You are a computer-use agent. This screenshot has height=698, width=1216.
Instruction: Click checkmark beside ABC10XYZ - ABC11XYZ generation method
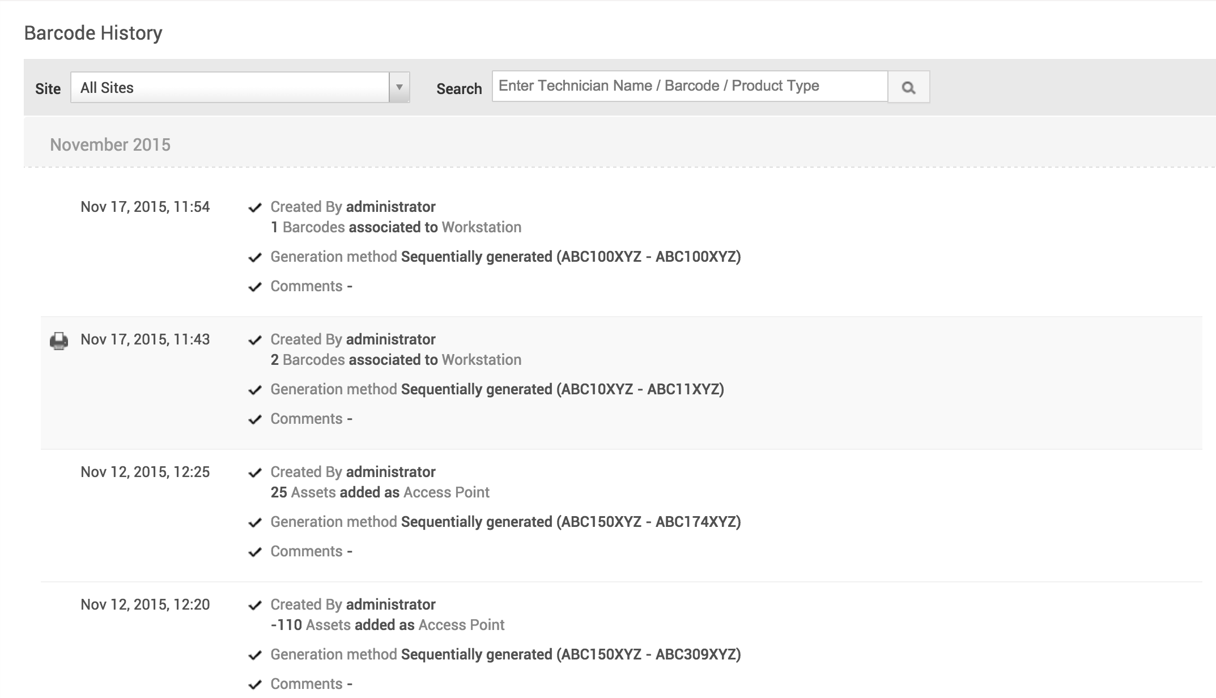(x=255, y=390)
